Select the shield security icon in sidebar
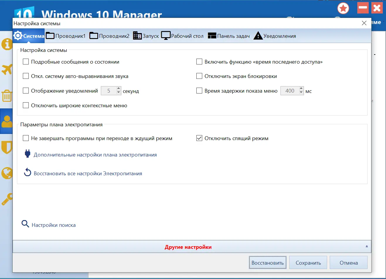386x279 pixels. click(6, 147)
